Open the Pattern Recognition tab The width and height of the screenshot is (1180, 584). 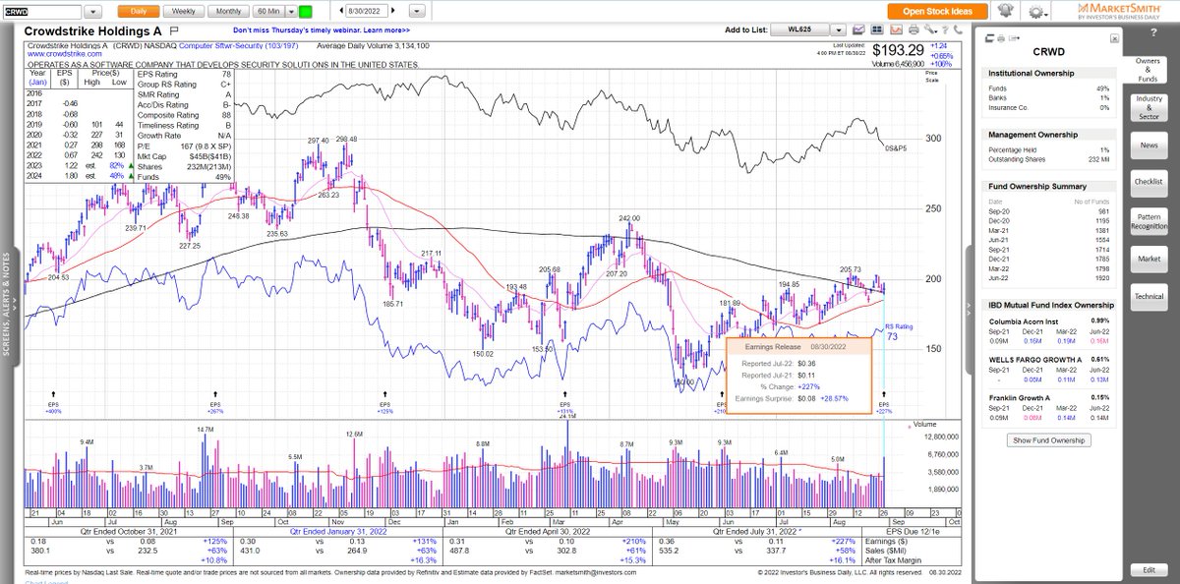click(1149, 220)
